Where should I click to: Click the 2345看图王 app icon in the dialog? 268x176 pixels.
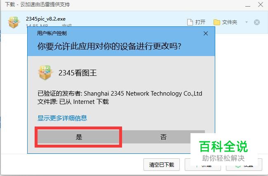45,73
